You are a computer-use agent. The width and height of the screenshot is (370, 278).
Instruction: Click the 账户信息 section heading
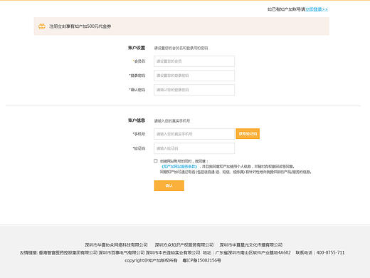click(137, 120)
